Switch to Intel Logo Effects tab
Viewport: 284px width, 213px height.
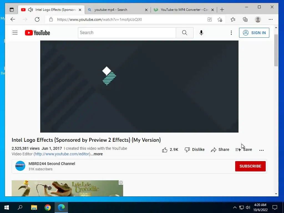pyautogui.click(x=52, y=10)
